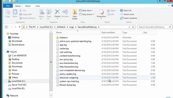Open the kerberos folder icon
The height and width of the screenshot is (98, 173).
57,37
